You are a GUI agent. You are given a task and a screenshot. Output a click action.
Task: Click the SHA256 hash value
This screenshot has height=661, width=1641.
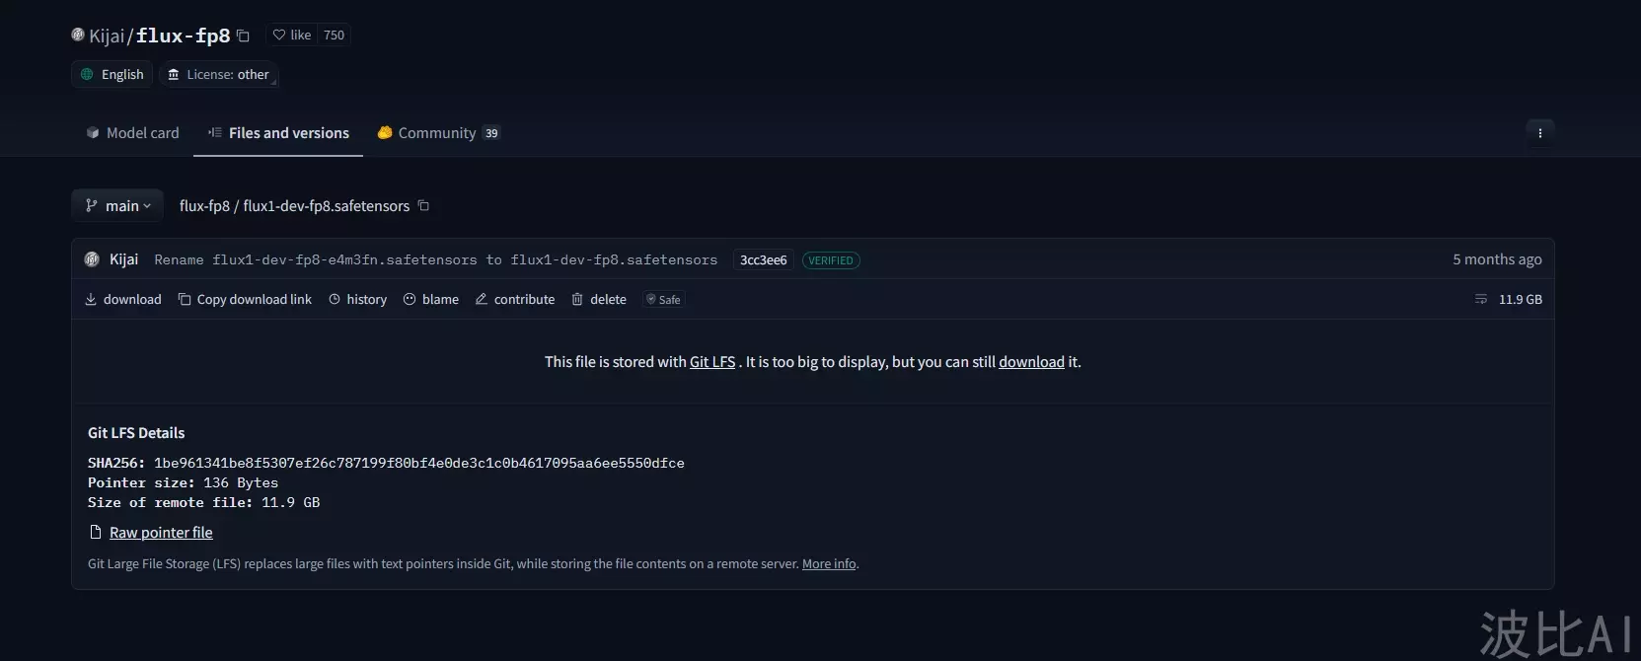click(x=419, y=463)
